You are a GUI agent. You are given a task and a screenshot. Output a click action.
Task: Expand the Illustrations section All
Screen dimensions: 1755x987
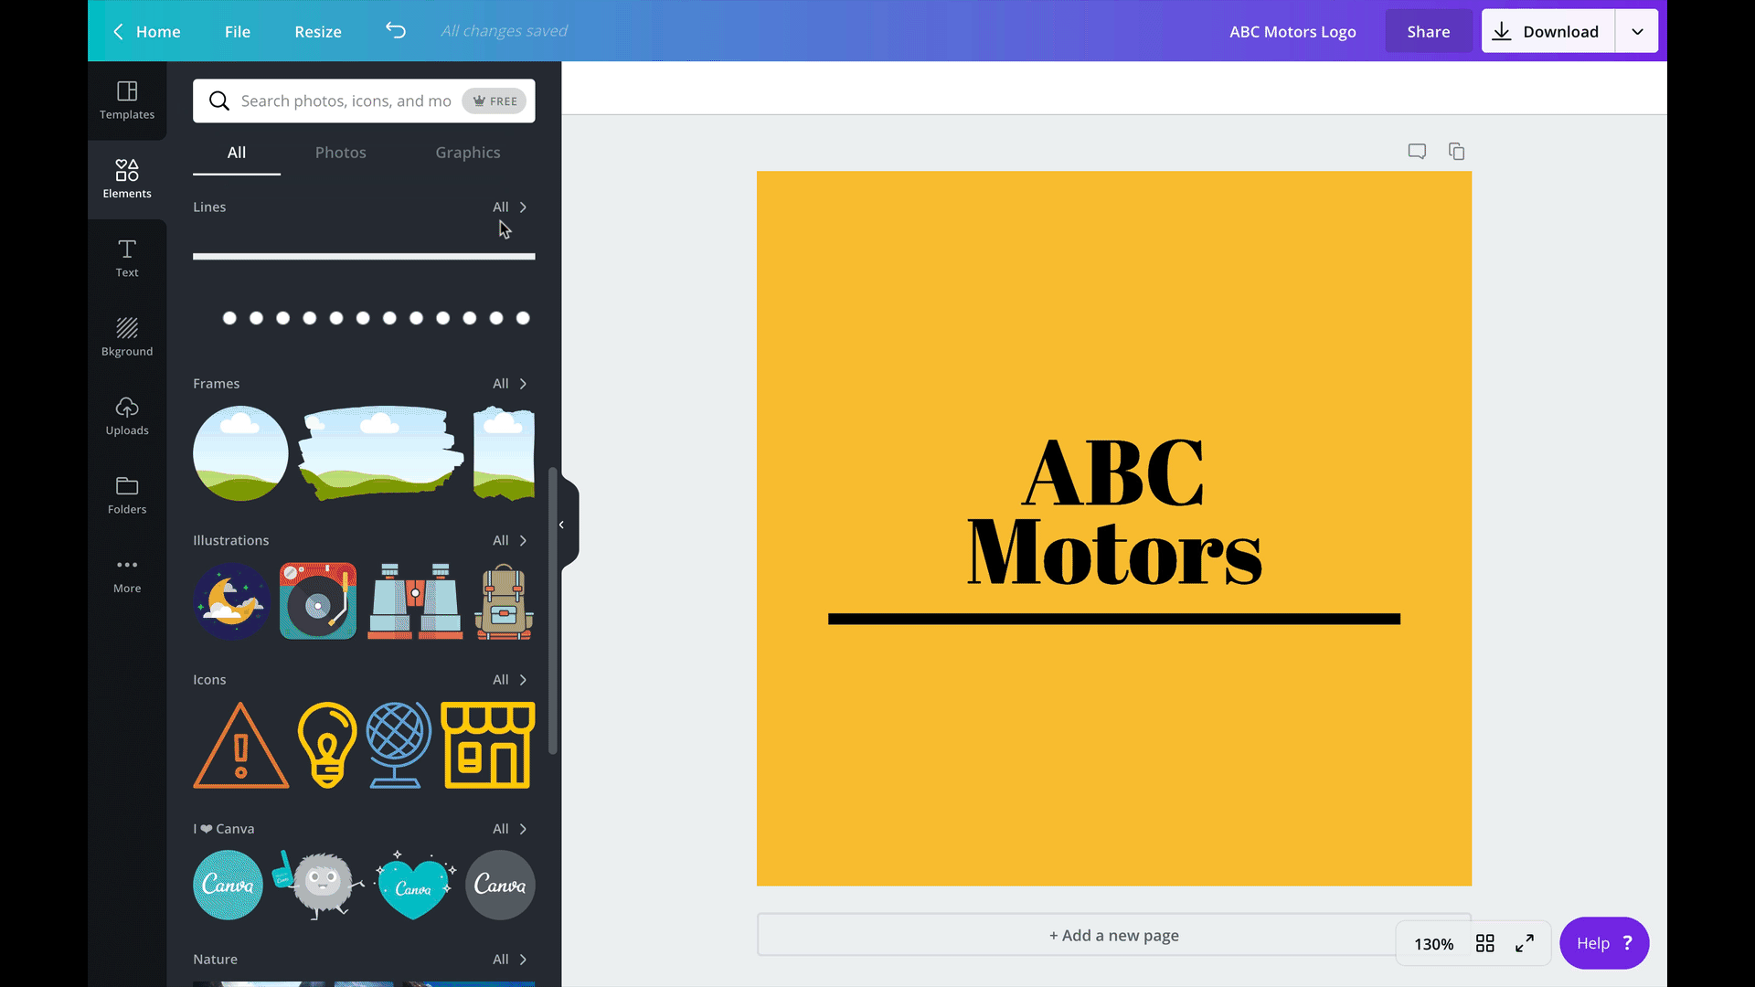click(x=506, y=540)
